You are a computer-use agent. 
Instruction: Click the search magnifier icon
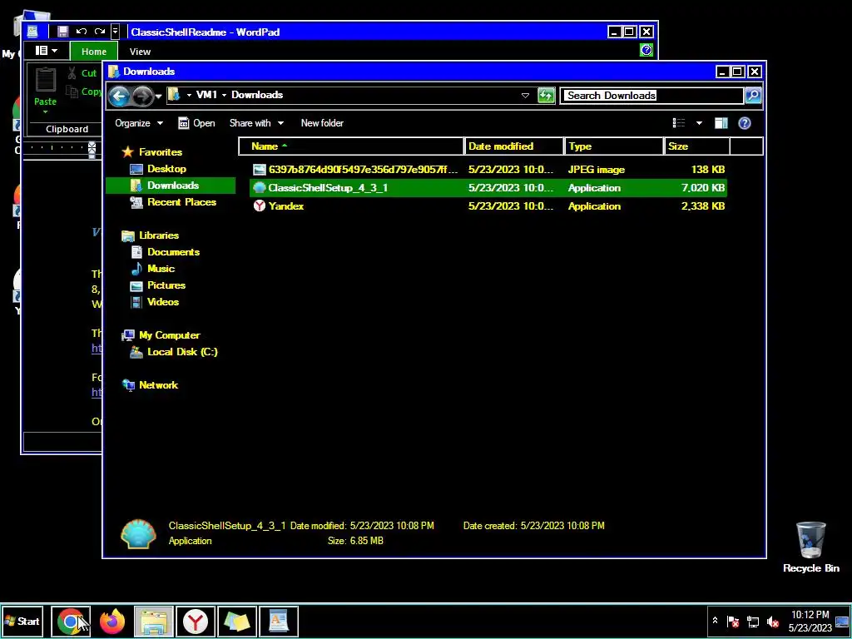(x=753, y=96)
